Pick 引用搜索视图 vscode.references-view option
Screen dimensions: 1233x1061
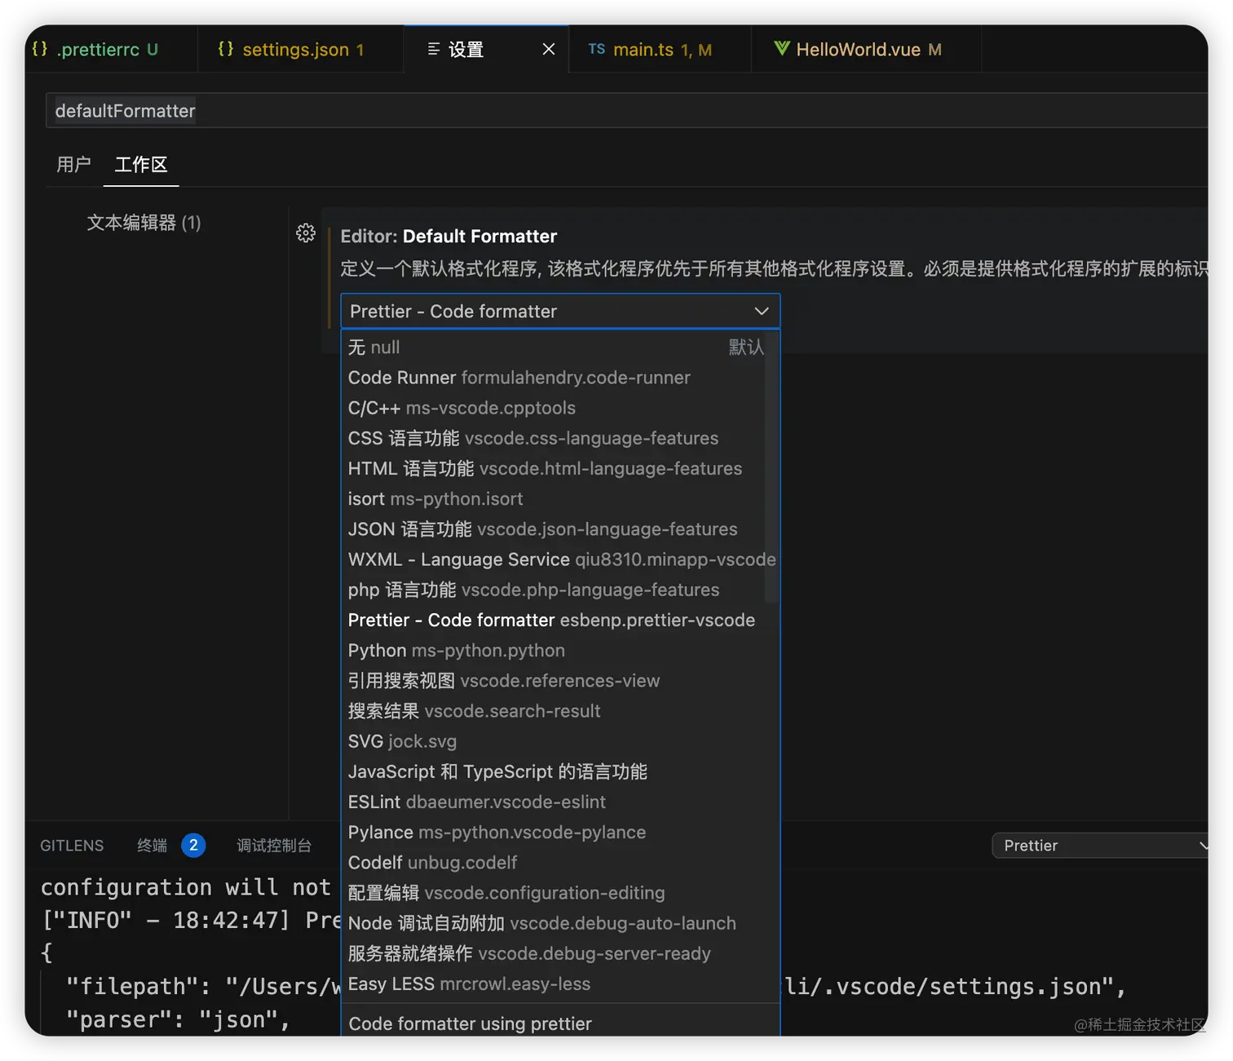coord(556,680)
